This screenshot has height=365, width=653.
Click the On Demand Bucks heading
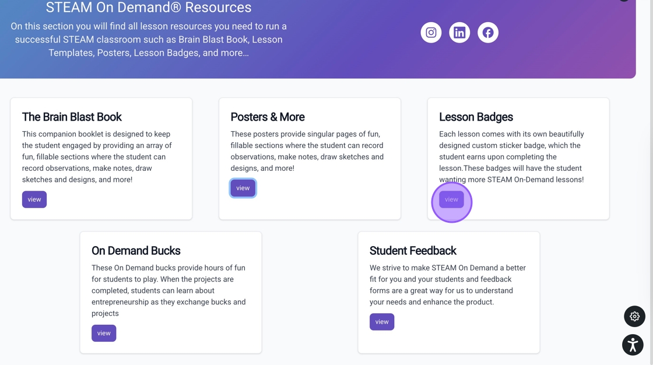coord(136,251)
